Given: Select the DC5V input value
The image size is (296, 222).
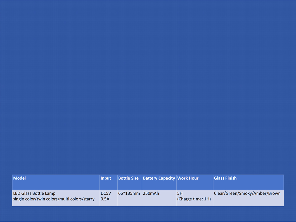Looking at the screenshot, I should (106, 194).
